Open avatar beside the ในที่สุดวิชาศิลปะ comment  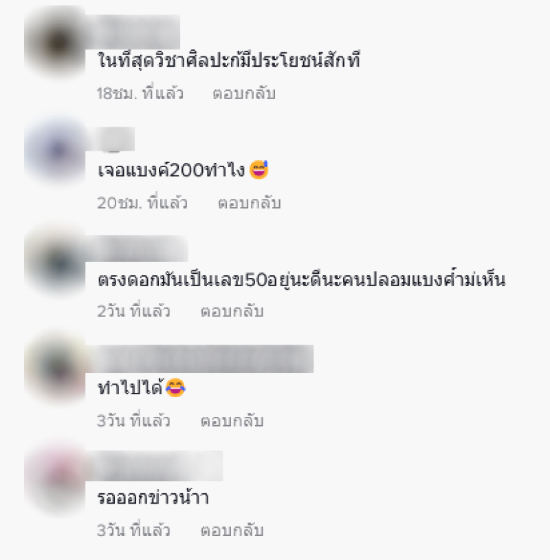(x=55, y=43)
